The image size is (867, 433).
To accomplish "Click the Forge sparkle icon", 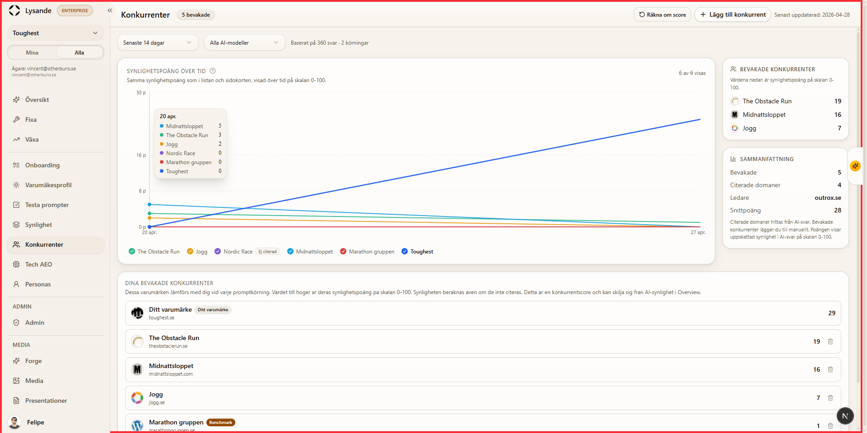I will (16, 361).
